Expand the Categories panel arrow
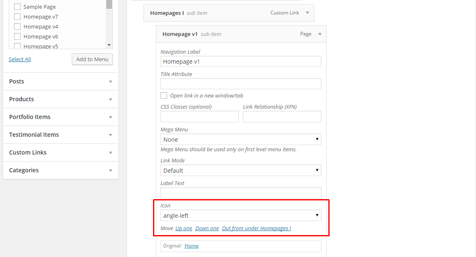The width and height of the screenshot is (476, 257). pos(110,171)
